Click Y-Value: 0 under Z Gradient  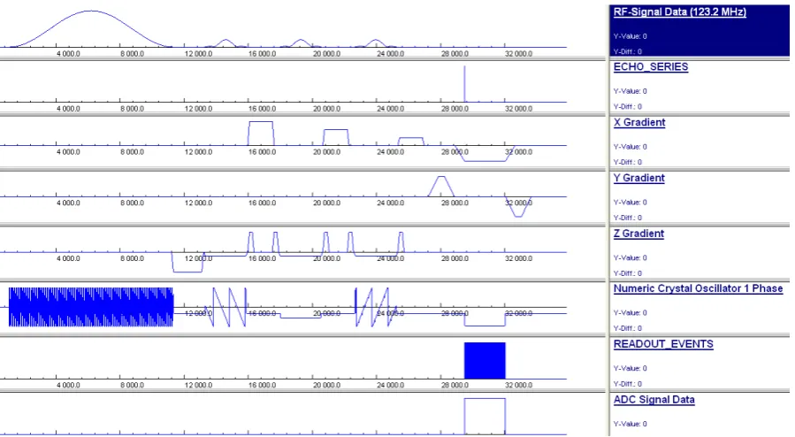pos(631,258)
